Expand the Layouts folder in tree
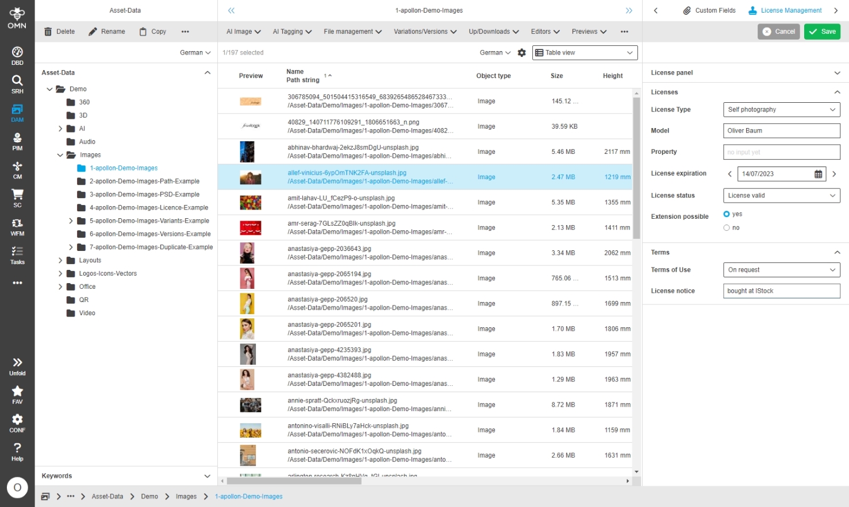Viewport: 849px width, 507px height. pos(60,261)
